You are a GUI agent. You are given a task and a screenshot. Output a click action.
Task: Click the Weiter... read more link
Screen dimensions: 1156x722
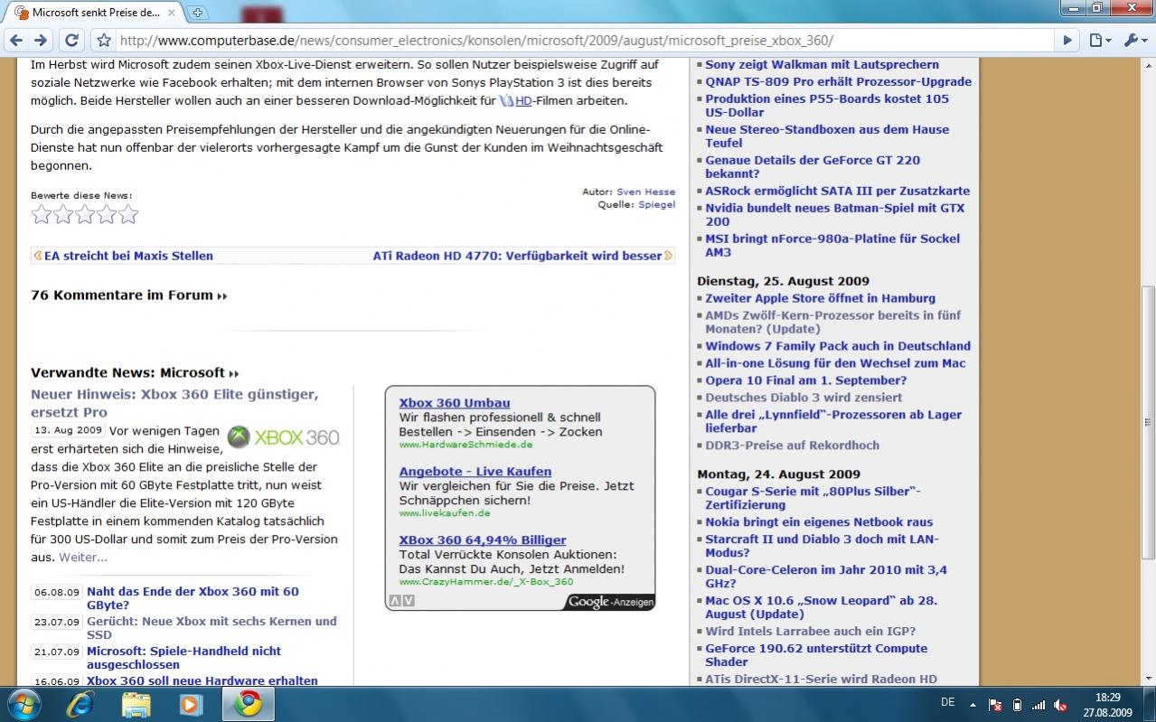pos(83,558)
